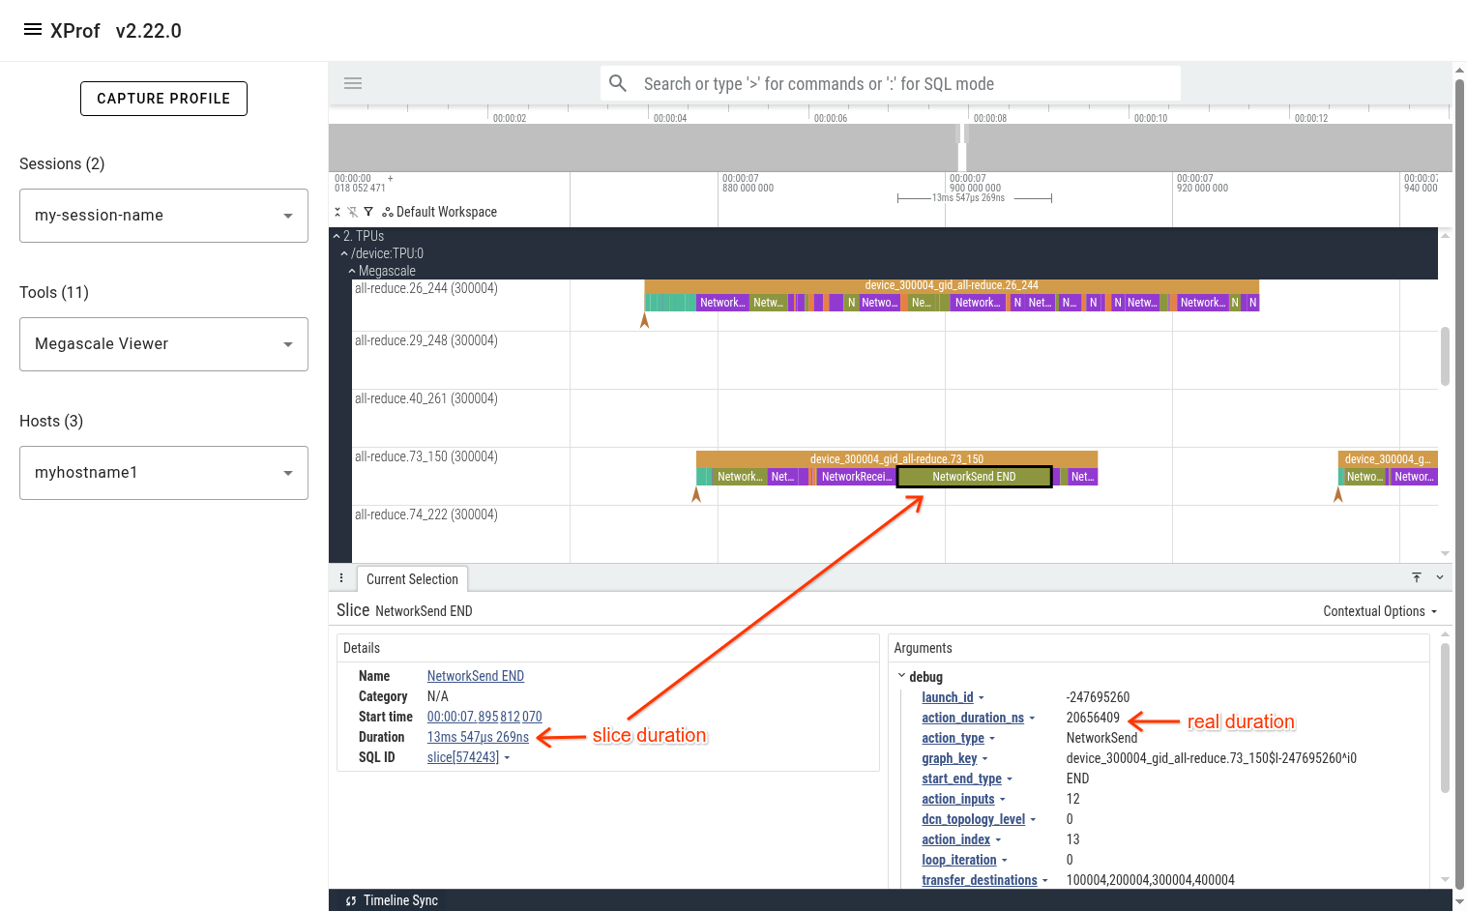This screenshot has height=911, width=1467.
Task: Click the hamburger icon left of the search bar
Action: [x=352, y=83]
